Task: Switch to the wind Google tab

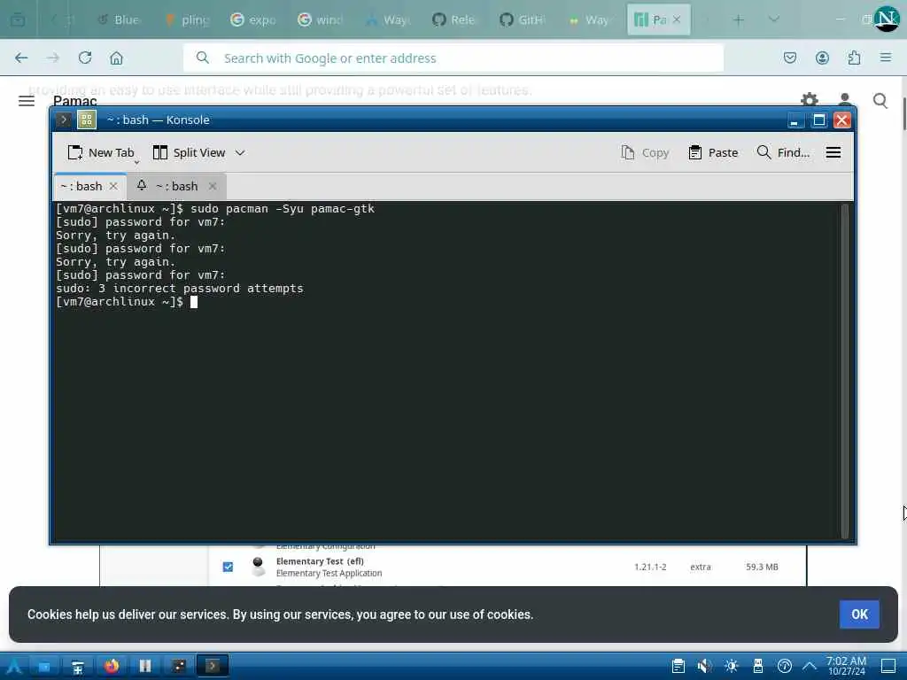Action: pos(321,19)
